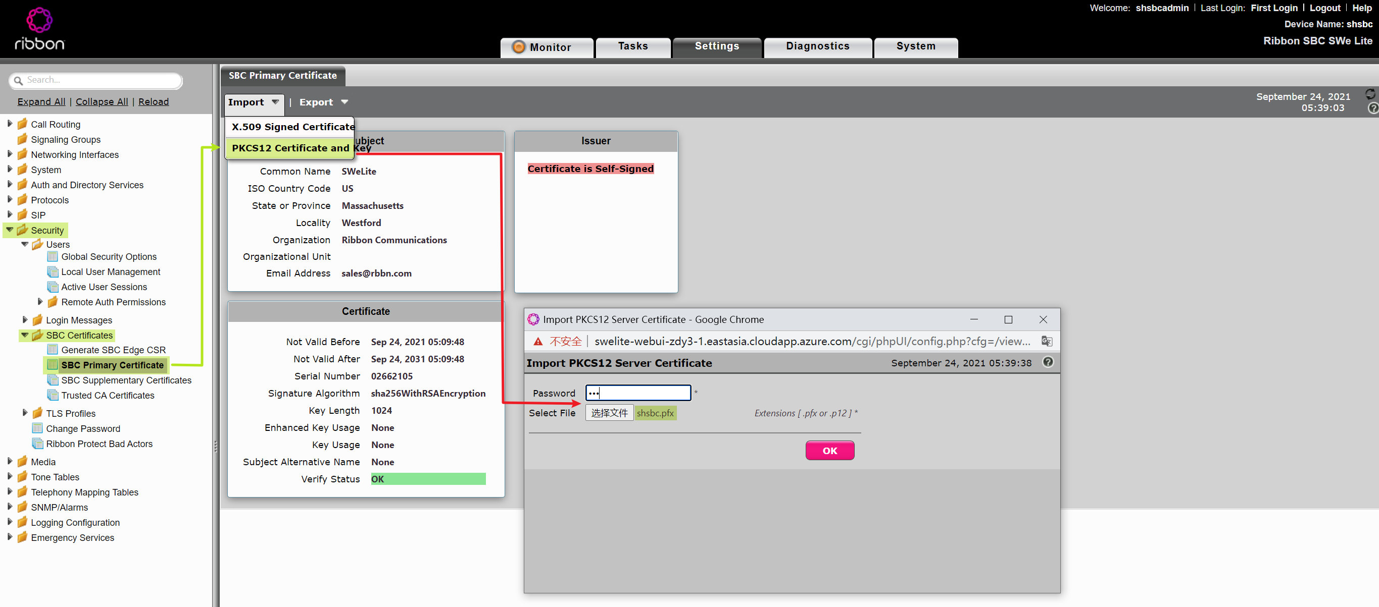Switch to the Diagnostics tab
1379x607 pixels.
(x=817, y=46)
